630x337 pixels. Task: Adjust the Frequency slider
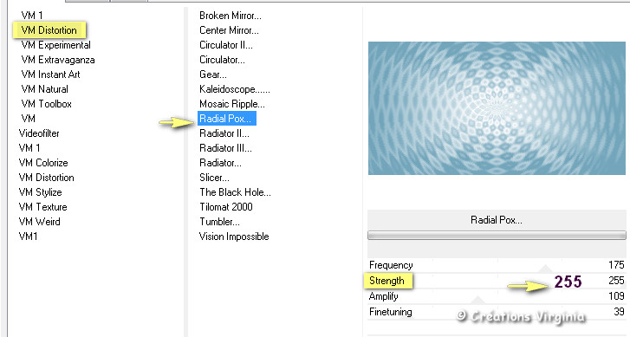click(x=497, y=265)
